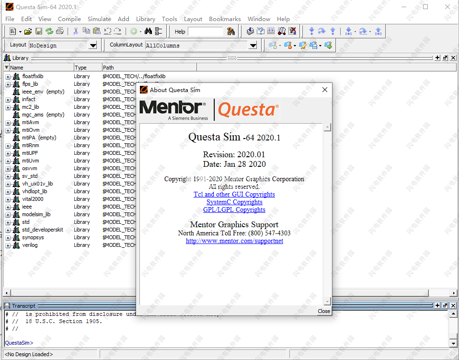The image size is (459, 360).
Task: Open the GPL/LGPL Copyrights link
Action: tap(234, 209)
